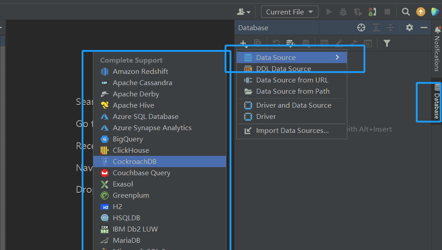Viewport: 442px width, 250px height.
Task: Select Import Data Sources... option
Action: (292, 131)
